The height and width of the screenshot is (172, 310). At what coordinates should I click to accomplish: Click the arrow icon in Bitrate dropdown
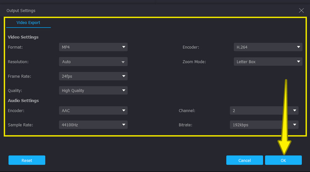pos(295,125)
